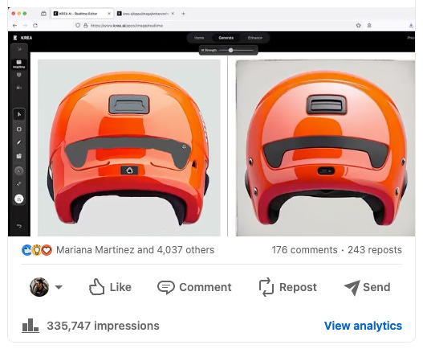
Task: Reload the page with the refresh icon
Action: coord(35,26)
